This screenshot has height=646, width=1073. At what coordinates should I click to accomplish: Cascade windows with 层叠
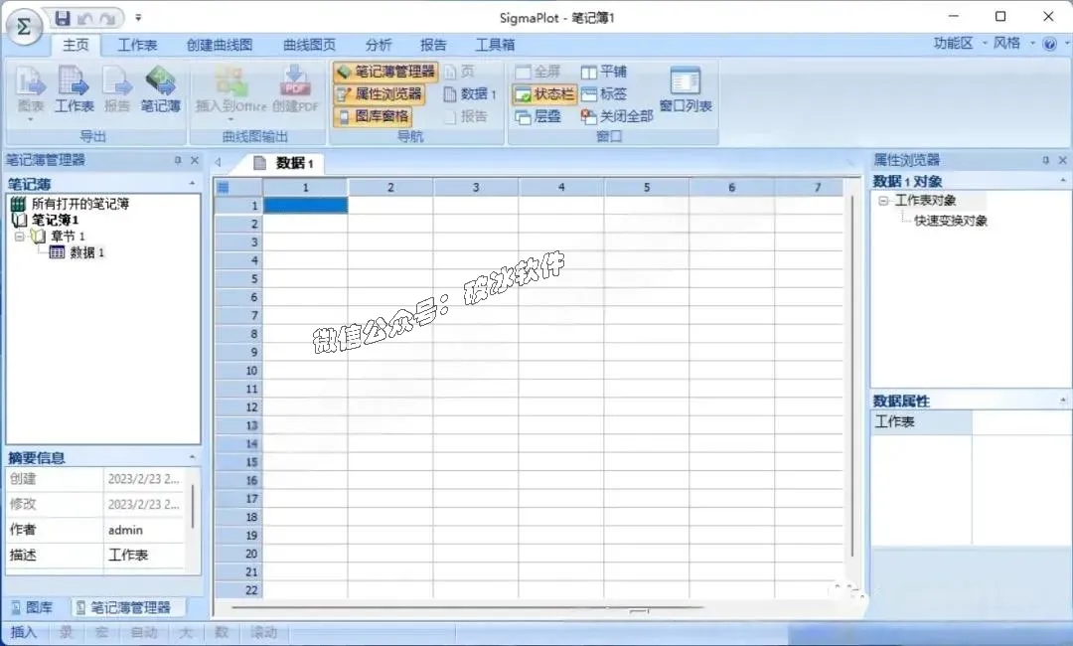[x=537, y=116]
